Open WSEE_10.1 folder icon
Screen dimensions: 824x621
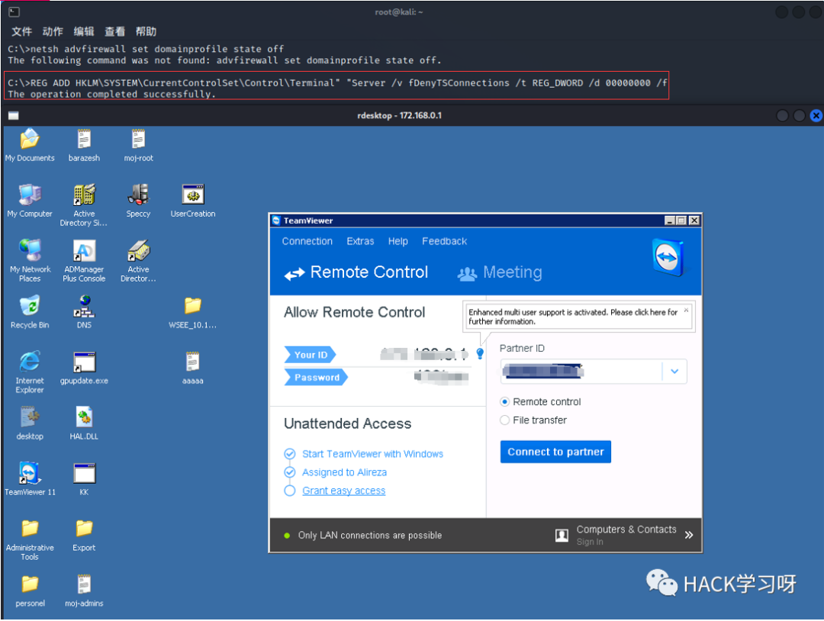coord(193,306)
